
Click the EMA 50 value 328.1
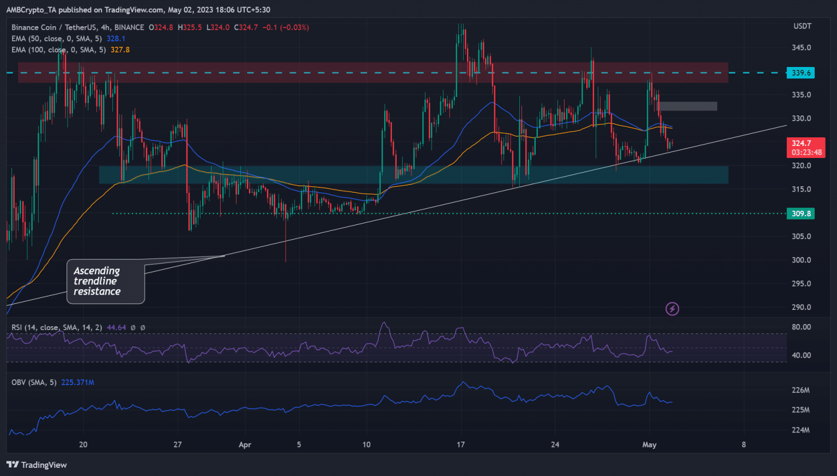tap(116, 39)
